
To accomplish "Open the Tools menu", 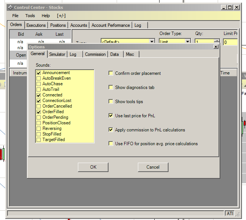I will [30, 16].
